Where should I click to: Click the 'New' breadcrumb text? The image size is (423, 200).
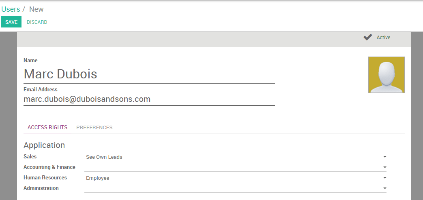tap(37, 9)
